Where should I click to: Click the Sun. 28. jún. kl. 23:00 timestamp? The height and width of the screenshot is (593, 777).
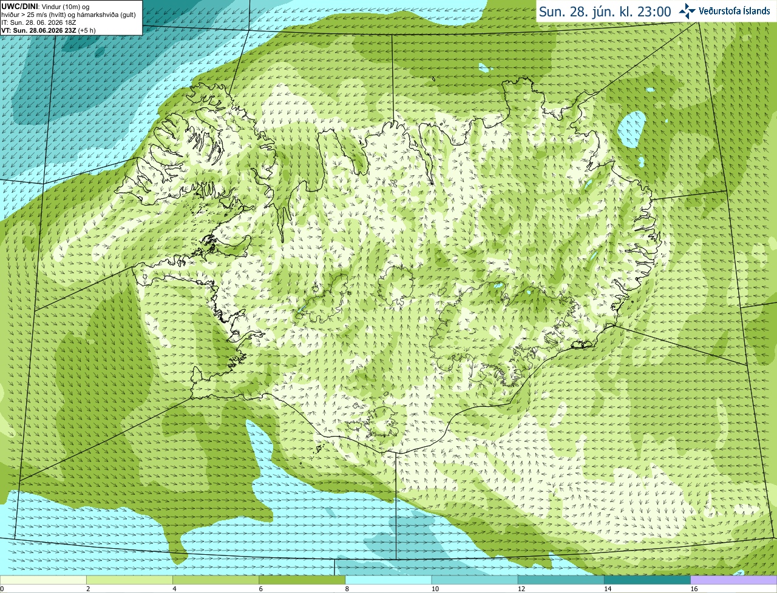pyautogui.click(x=605, y=12)
